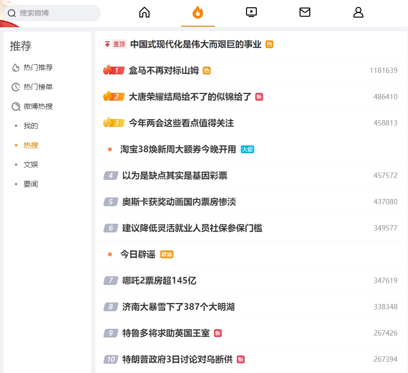Click heat count 267394
Image resolution: width=408 pixels, height=373 pixels.
coord(385,359)
